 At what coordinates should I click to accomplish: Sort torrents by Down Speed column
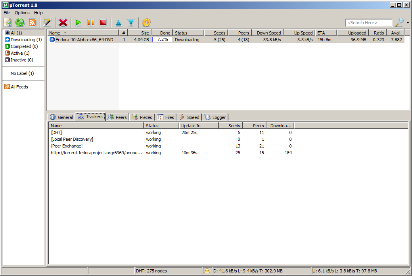[268, 33]
